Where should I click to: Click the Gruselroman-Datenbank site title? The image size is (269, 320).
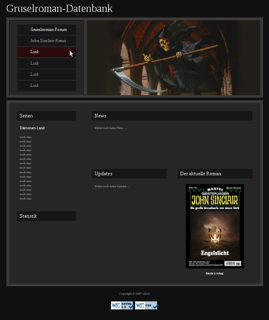pos(59,8)
